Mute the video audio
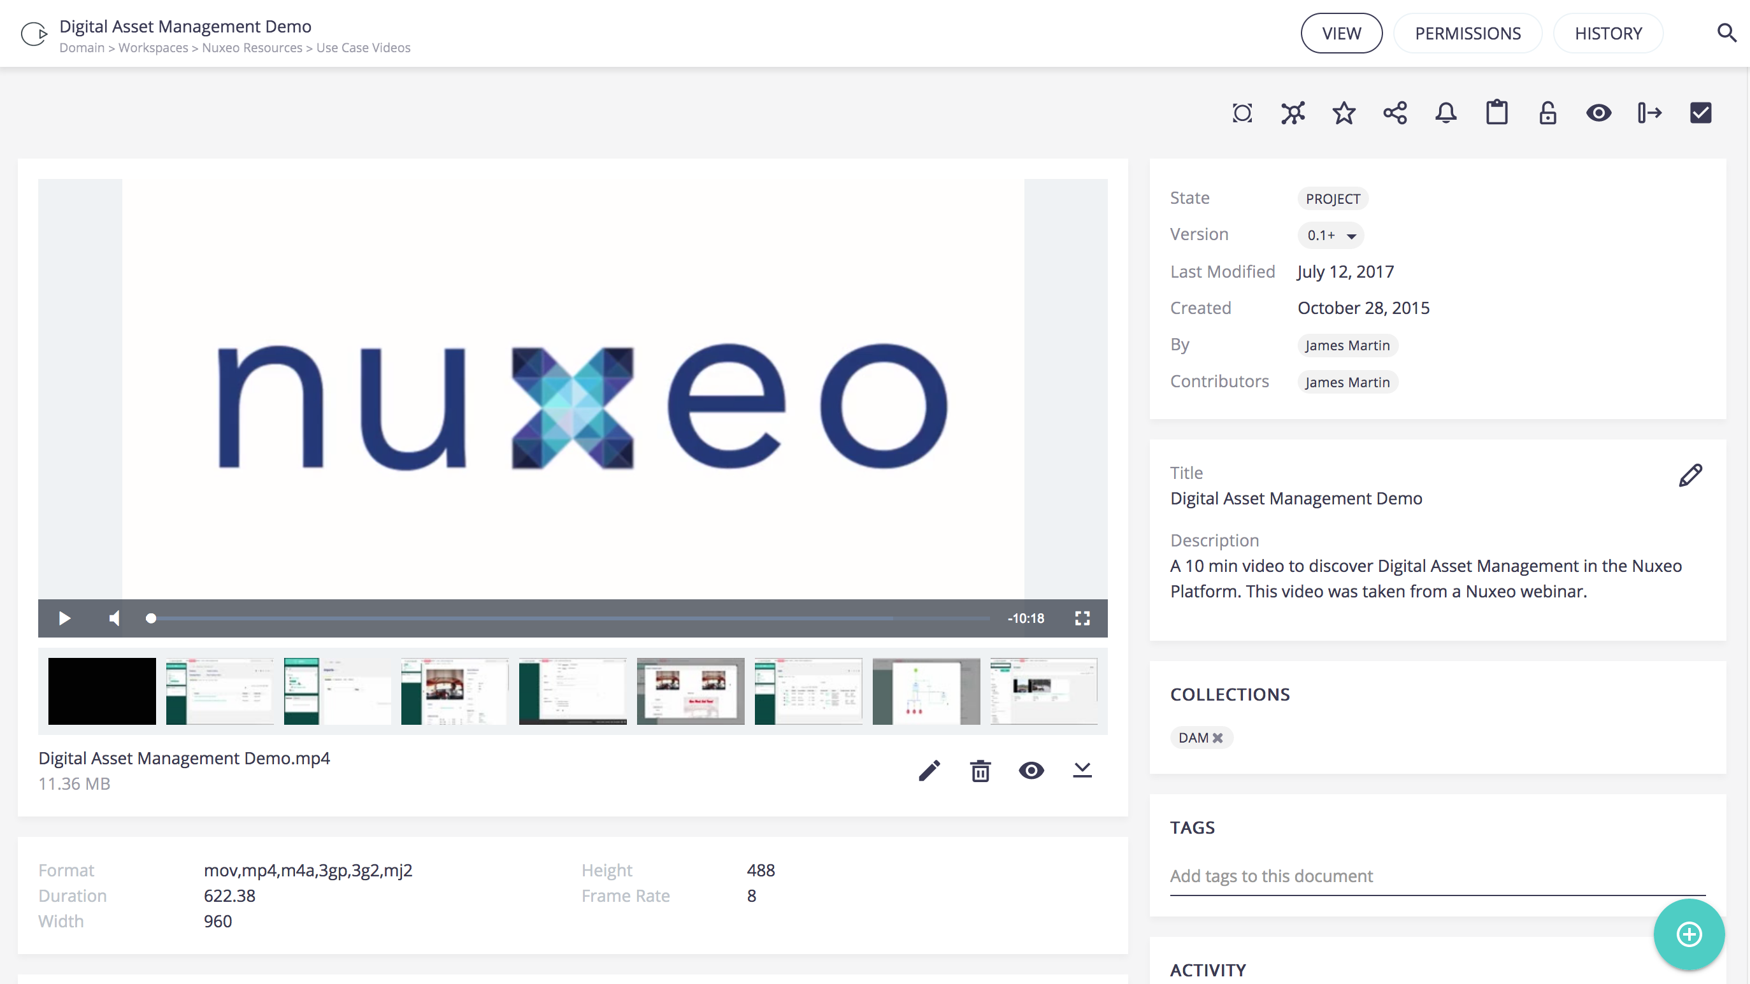Viewport: 1750px width, 984px height. coord(114,618)
